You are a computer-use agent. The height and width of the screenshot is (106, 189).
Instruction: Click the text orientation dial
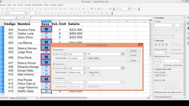157,62
